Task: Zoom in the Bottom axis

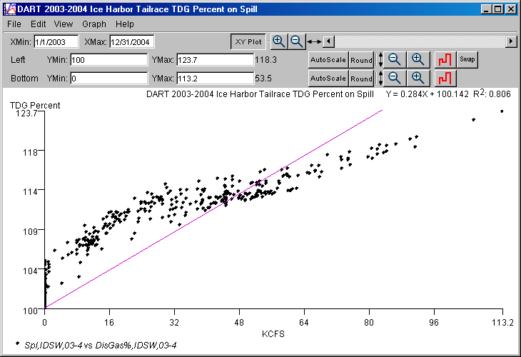Action: pos(419,78)
